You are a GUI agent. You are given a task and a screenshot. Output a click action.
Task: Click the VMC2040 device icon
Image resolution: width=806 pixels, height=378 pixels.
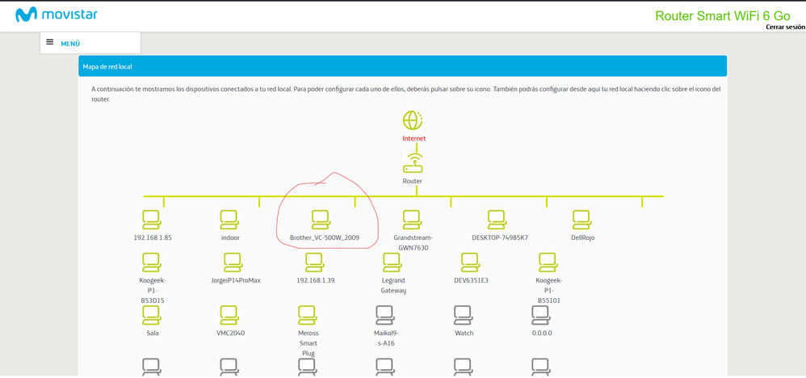click(x=230, y=314)
